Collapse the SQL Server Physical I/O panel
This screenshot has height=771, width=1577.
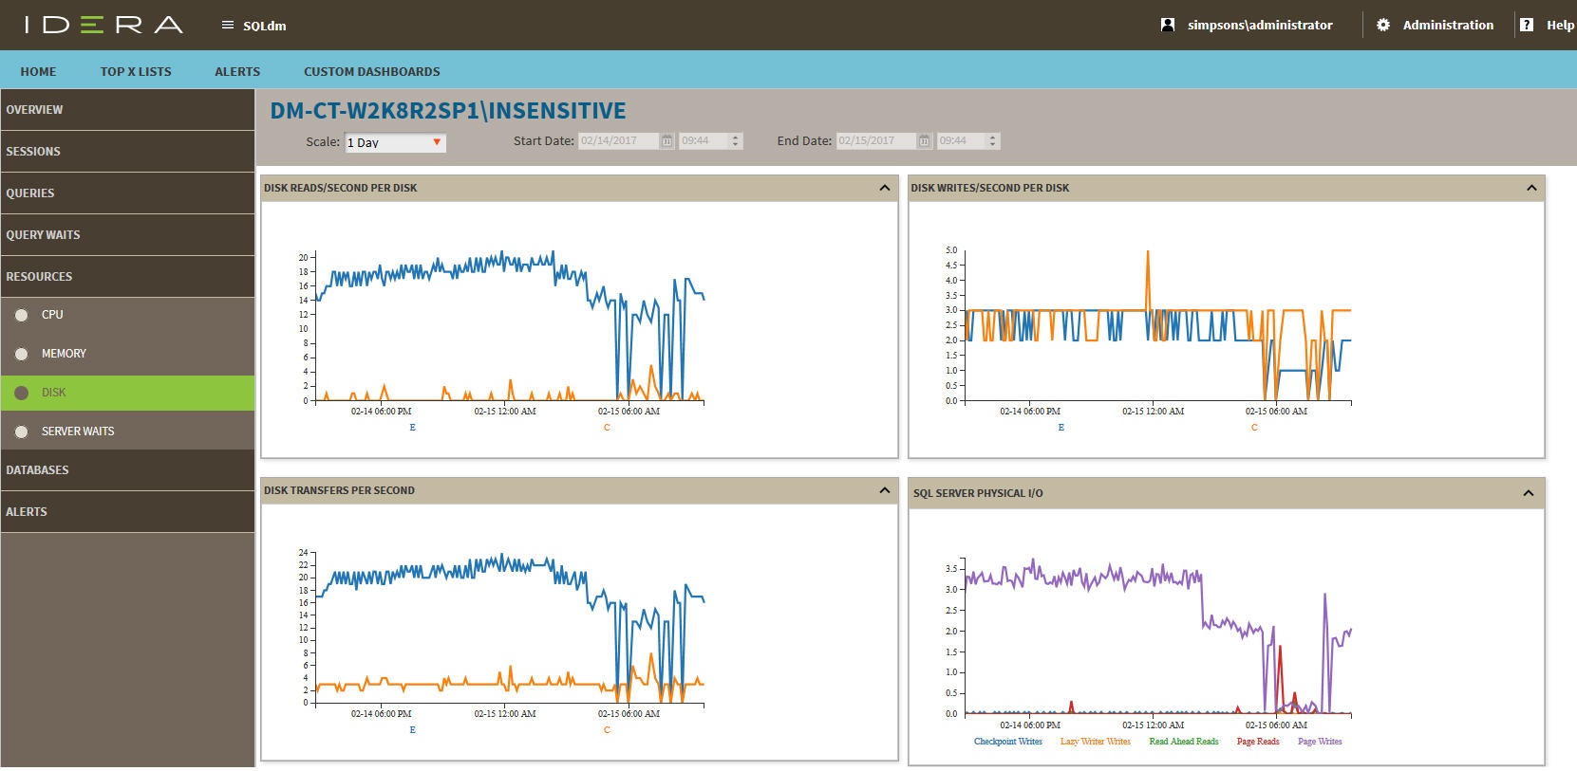(1528, 493)
